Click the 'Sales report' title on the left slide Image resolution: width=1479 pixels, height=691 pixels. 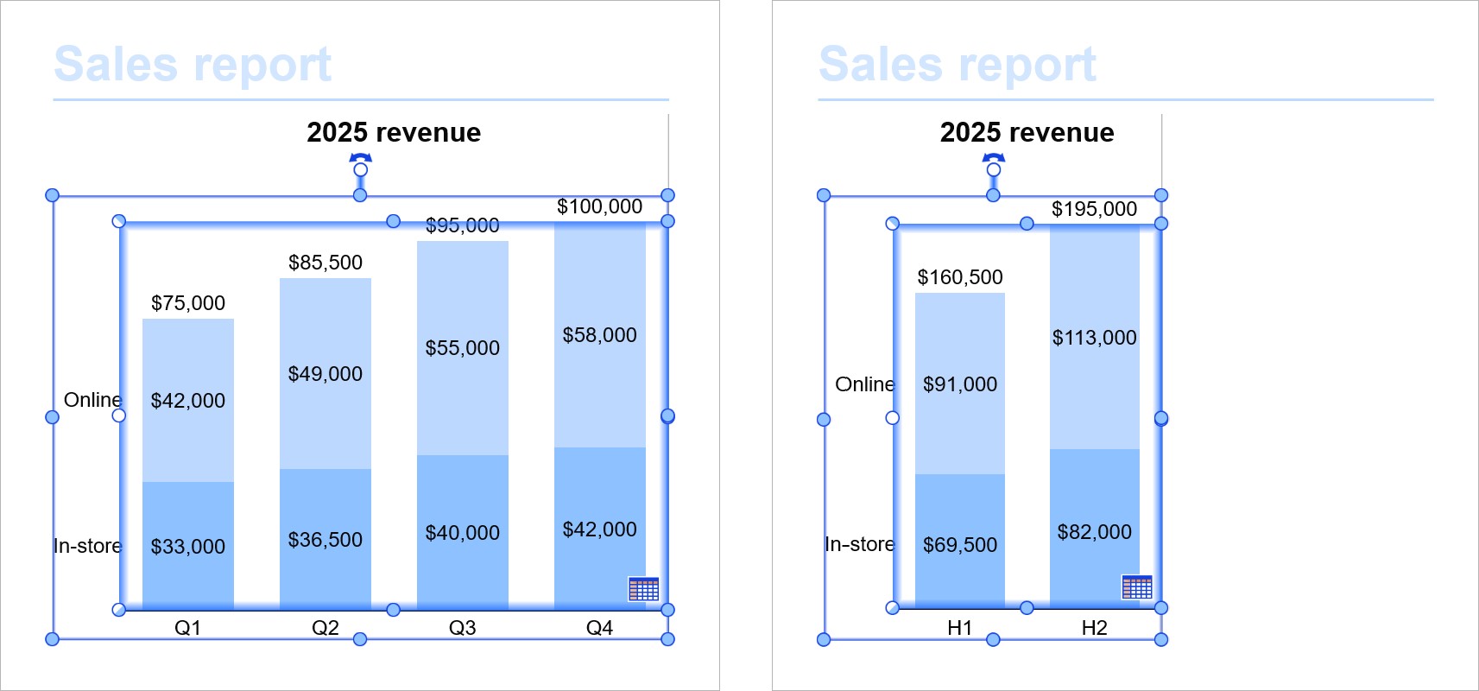coord(193,65)
